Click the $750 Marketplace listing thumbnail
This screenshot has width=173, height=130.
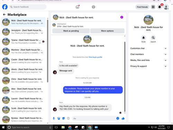point(54,25)
